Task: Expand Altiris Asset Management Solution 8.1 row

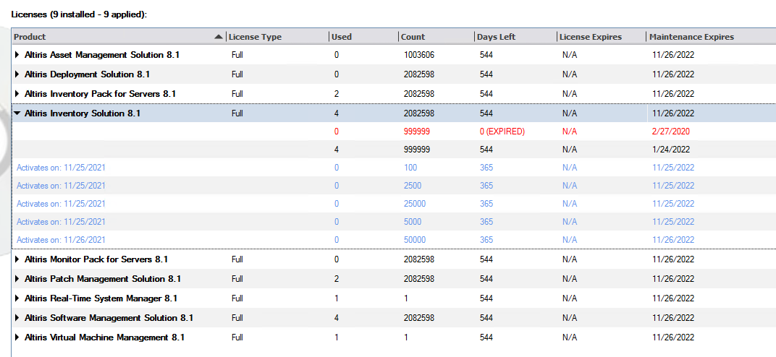Action: tap(17, 55)
